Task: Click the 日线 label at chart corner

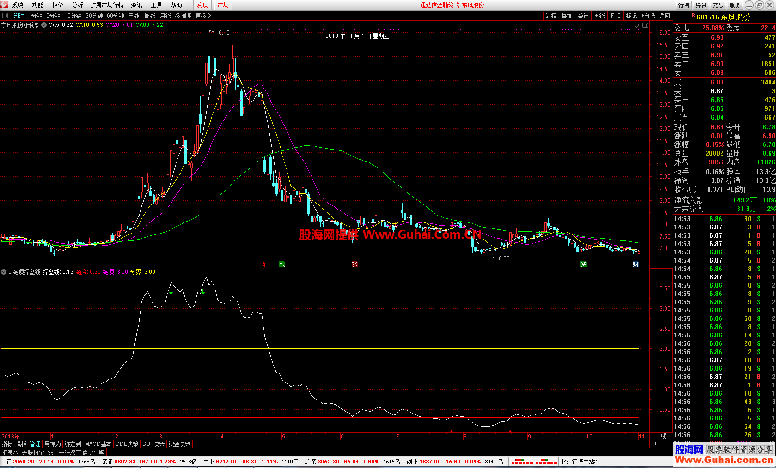Action: [661, 436]
